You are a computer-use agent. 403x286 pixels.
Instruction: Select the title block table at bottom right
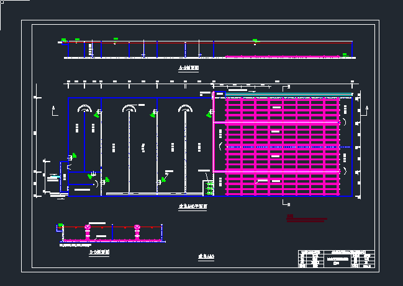[336, 260]
